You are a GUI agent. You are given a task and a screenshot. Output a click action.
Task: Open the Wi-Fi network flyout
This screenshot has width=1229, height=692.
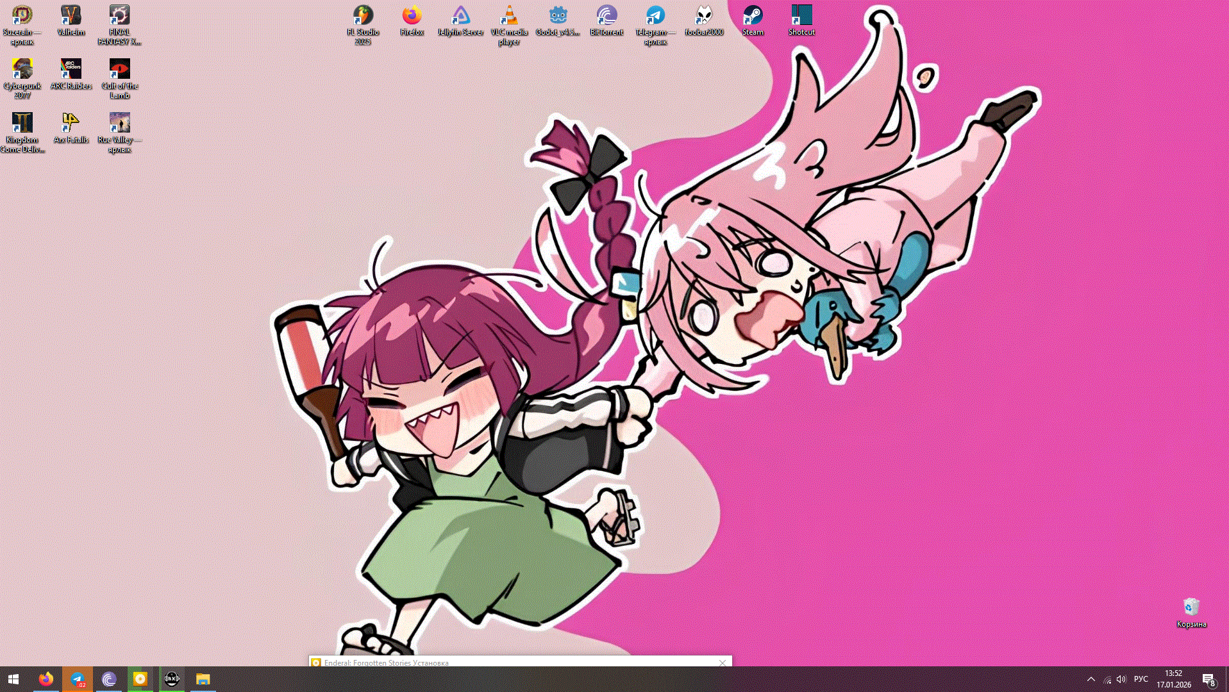[1107, 679]
